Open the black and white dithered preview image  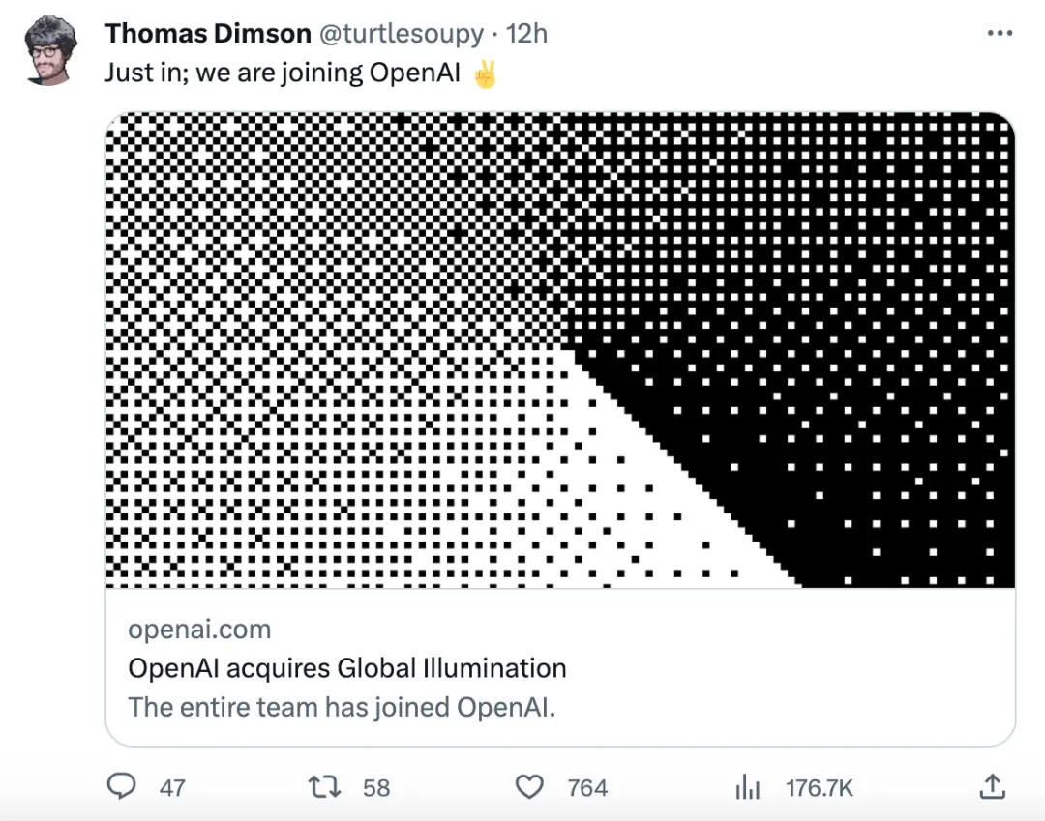coord(560,350)
